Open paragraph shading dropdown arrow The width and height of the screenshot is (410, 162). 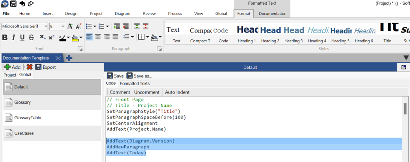coord(160,37)
